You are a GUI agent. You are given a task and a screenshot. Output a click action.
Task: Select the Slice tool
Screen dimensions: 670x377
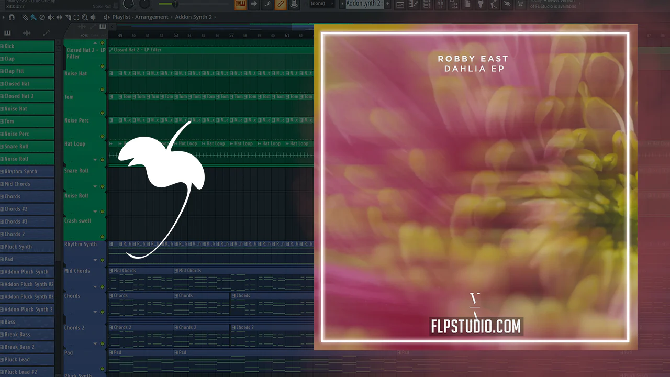[x=68, y=17]
